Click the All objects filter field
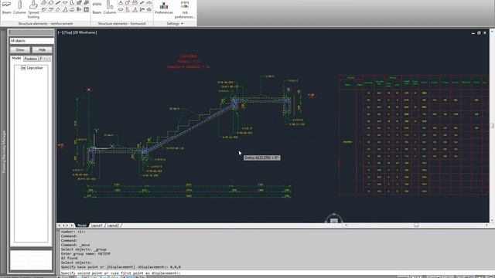Screen dimensions: 495x278 click(32, 41)
